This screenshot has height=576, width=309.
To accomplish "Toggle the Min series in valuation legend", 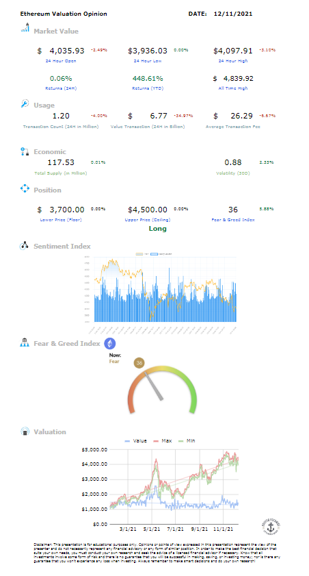I will coord(187,440).
